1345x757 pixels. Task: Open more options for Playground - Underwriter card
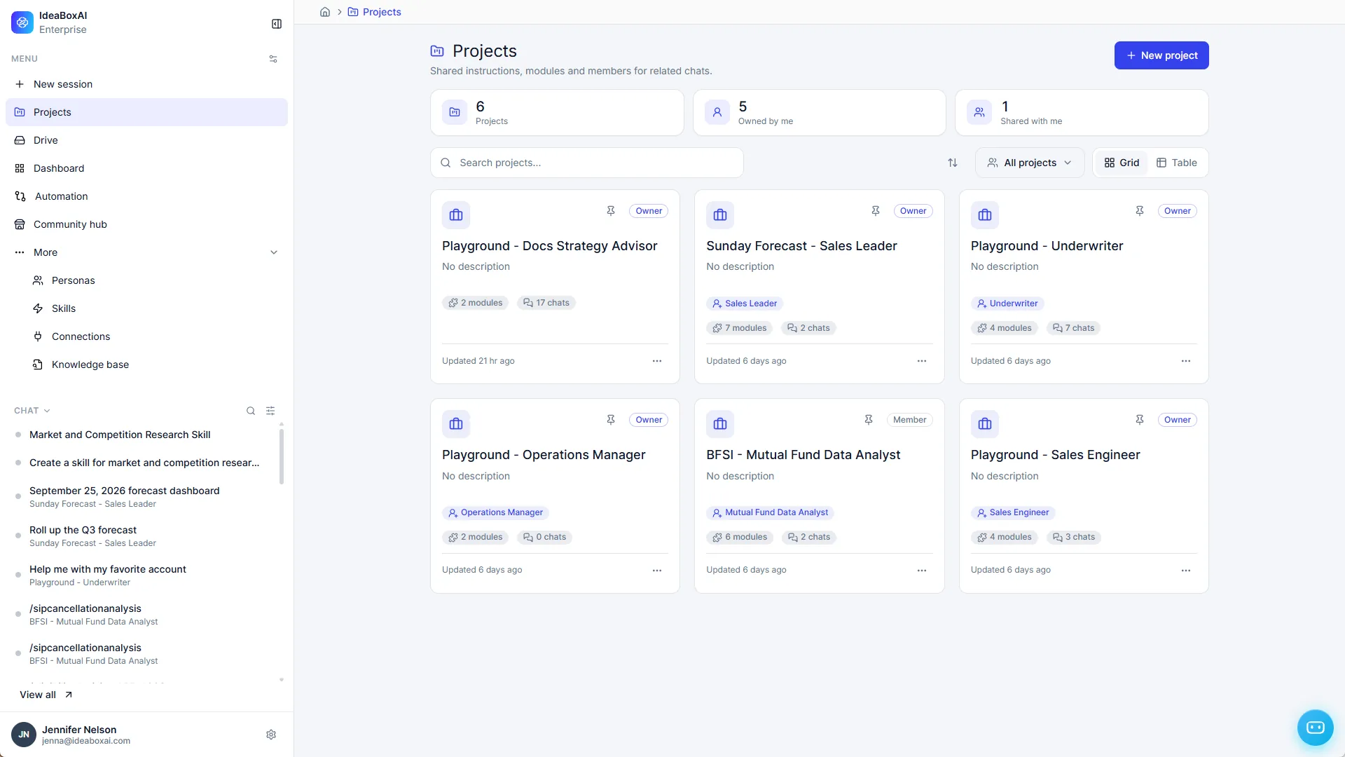(x=1186, y=361)
